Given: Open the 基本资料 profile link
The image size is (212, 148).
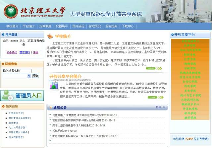Looking at the screenshot, I should coord(25,52).
